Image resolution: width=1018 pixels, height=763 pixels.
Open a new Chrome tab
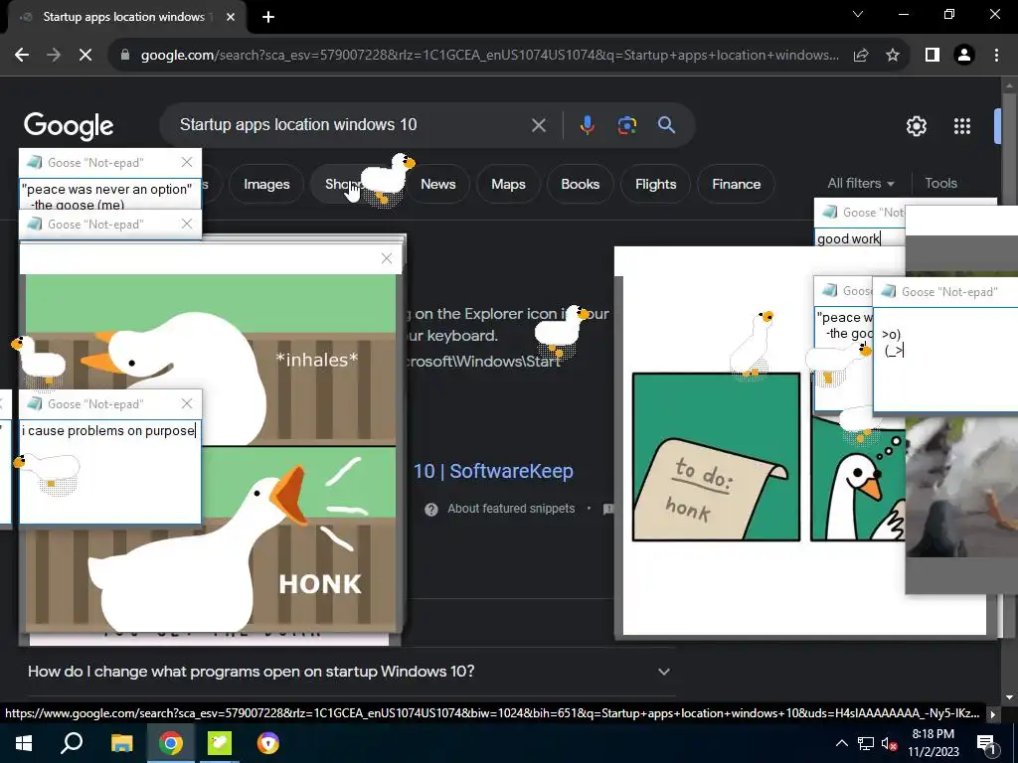coord(268,17)
